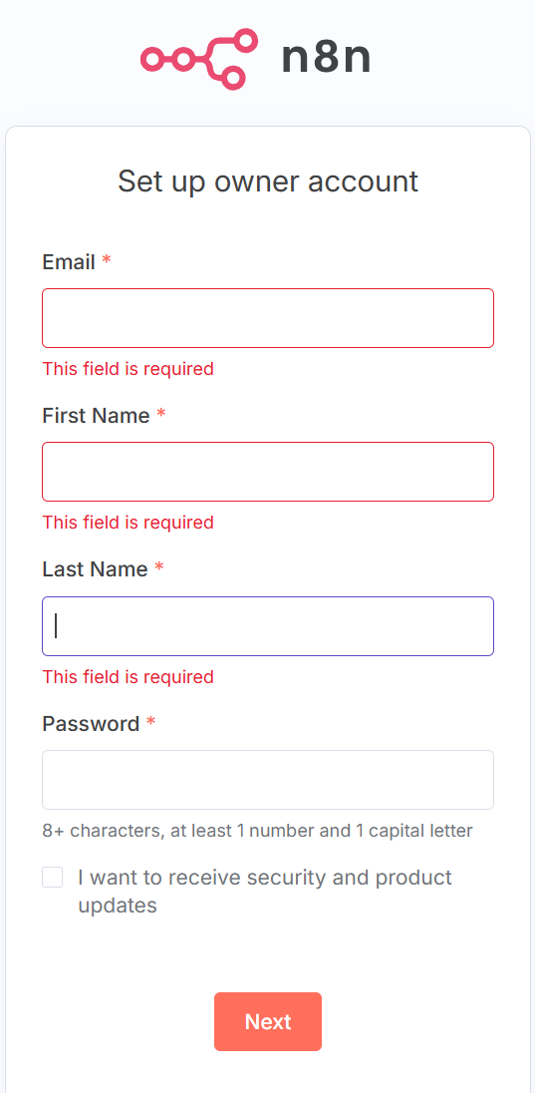Click the password requirements hint text

click(258, 830)
